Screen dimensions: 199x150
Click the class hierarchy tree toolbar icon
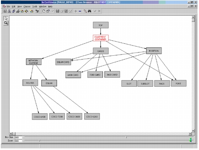pos(9,11)
